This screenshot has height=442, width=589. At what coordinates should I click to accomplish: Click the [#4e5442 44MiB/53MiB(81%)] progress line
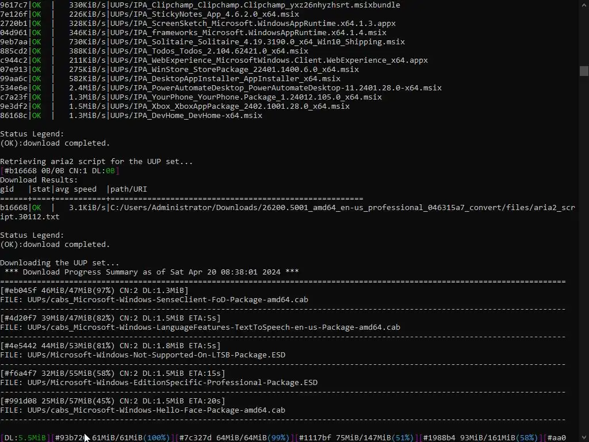click(110, 346)
